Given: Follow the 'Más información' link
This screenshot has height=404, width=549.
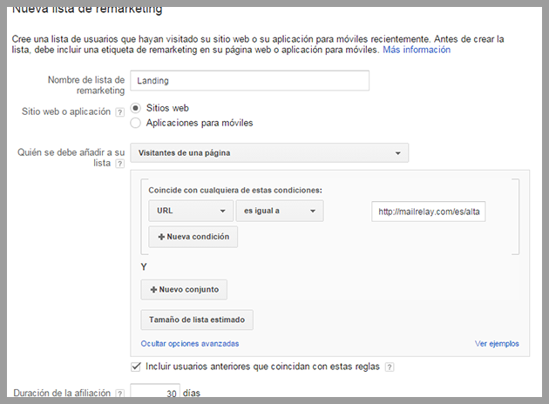Looking at the screenshot, I should pos(417,50).
